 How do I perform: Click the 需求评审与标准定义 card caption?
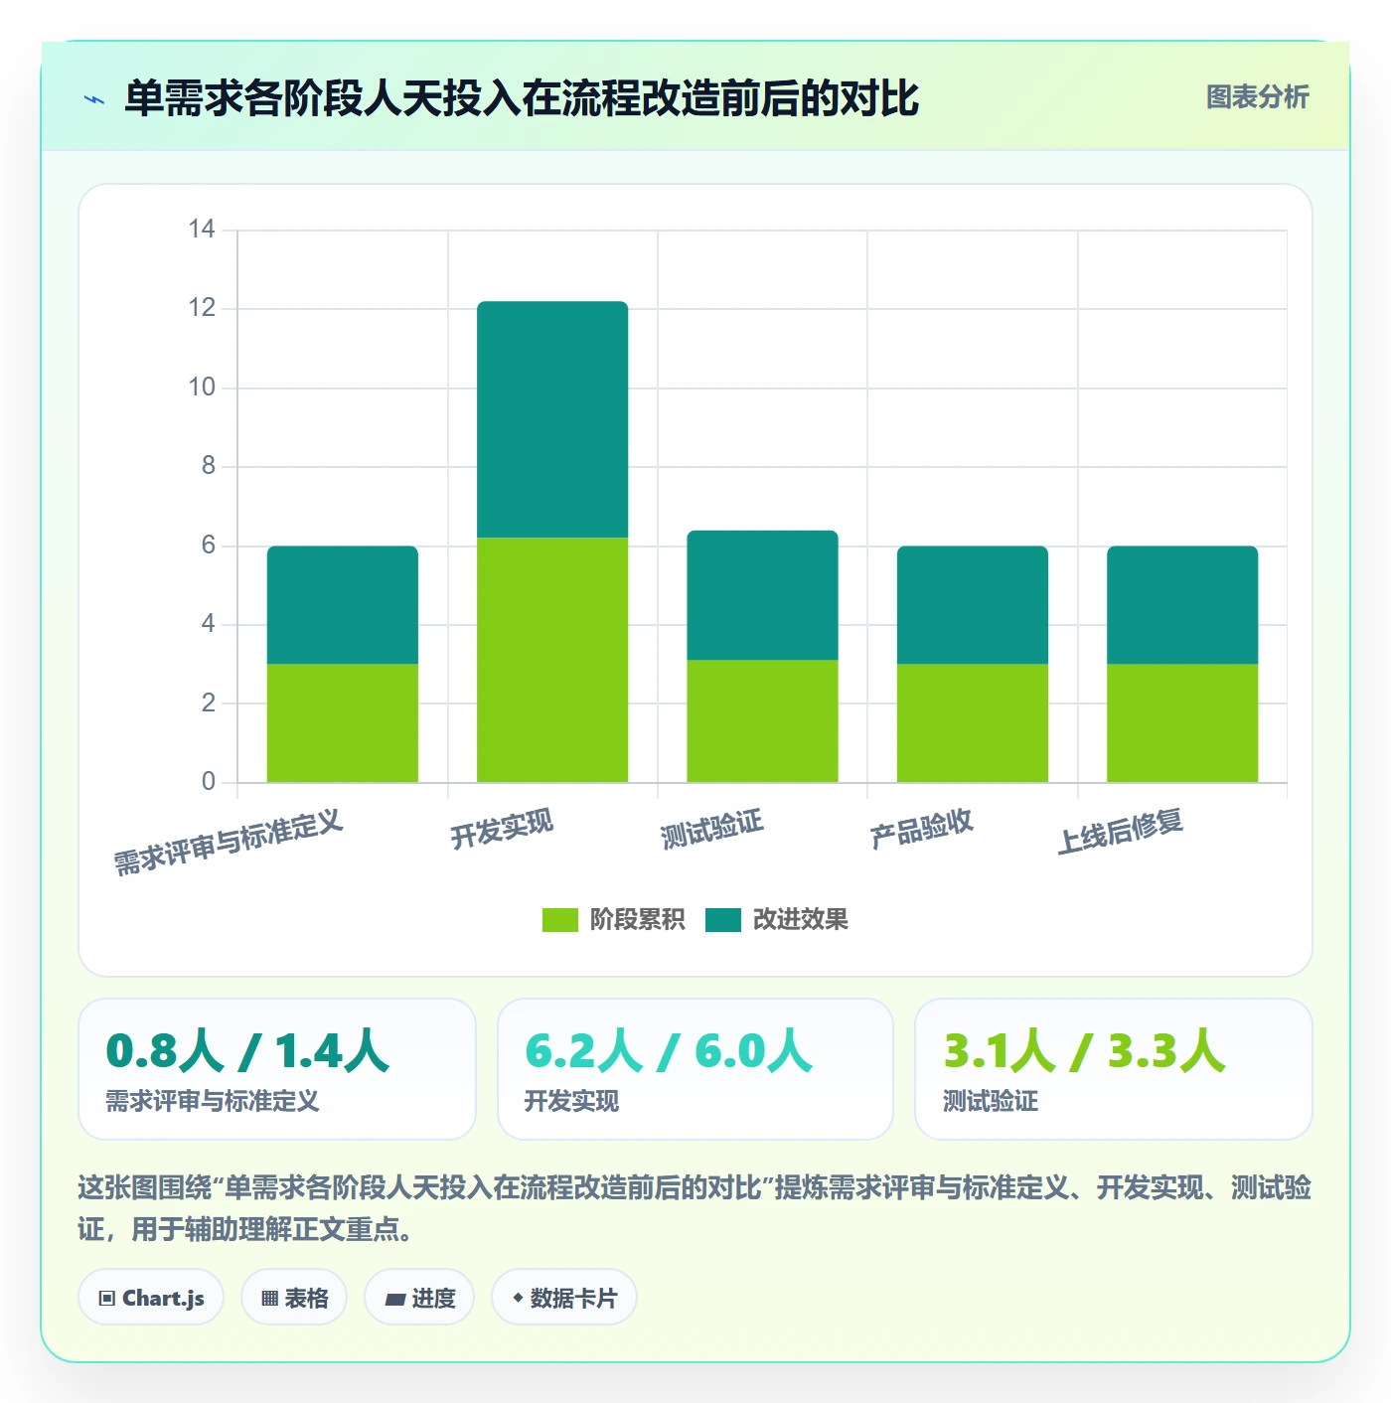point(213,1101)
